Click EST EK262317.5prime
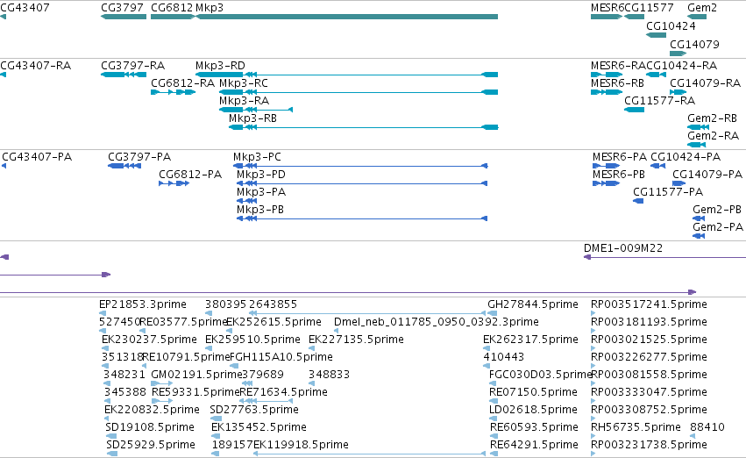The image size is (746, 458). [x=530, y=340]
